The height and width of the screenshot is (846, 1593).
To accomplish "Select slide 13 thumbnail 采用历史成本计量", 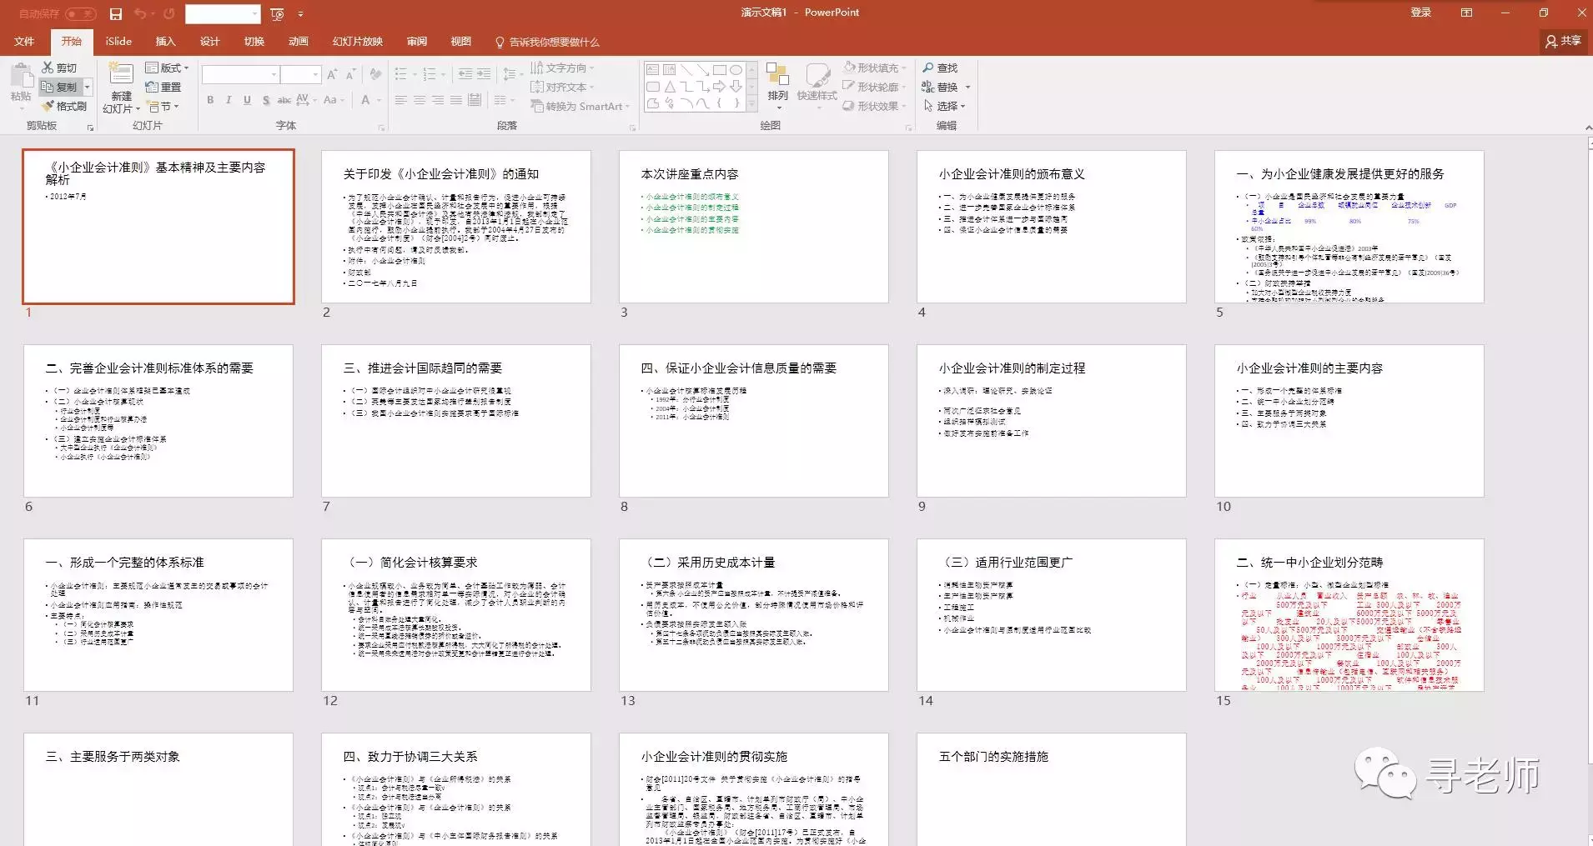I will click(753, 615).
